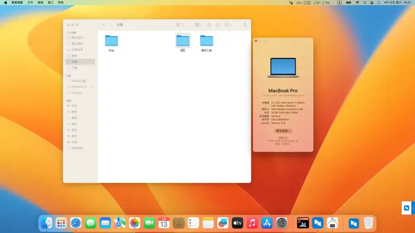415x233 pixels.
Task: Select the green tag in the sidebar
Action: coord(80,124)
